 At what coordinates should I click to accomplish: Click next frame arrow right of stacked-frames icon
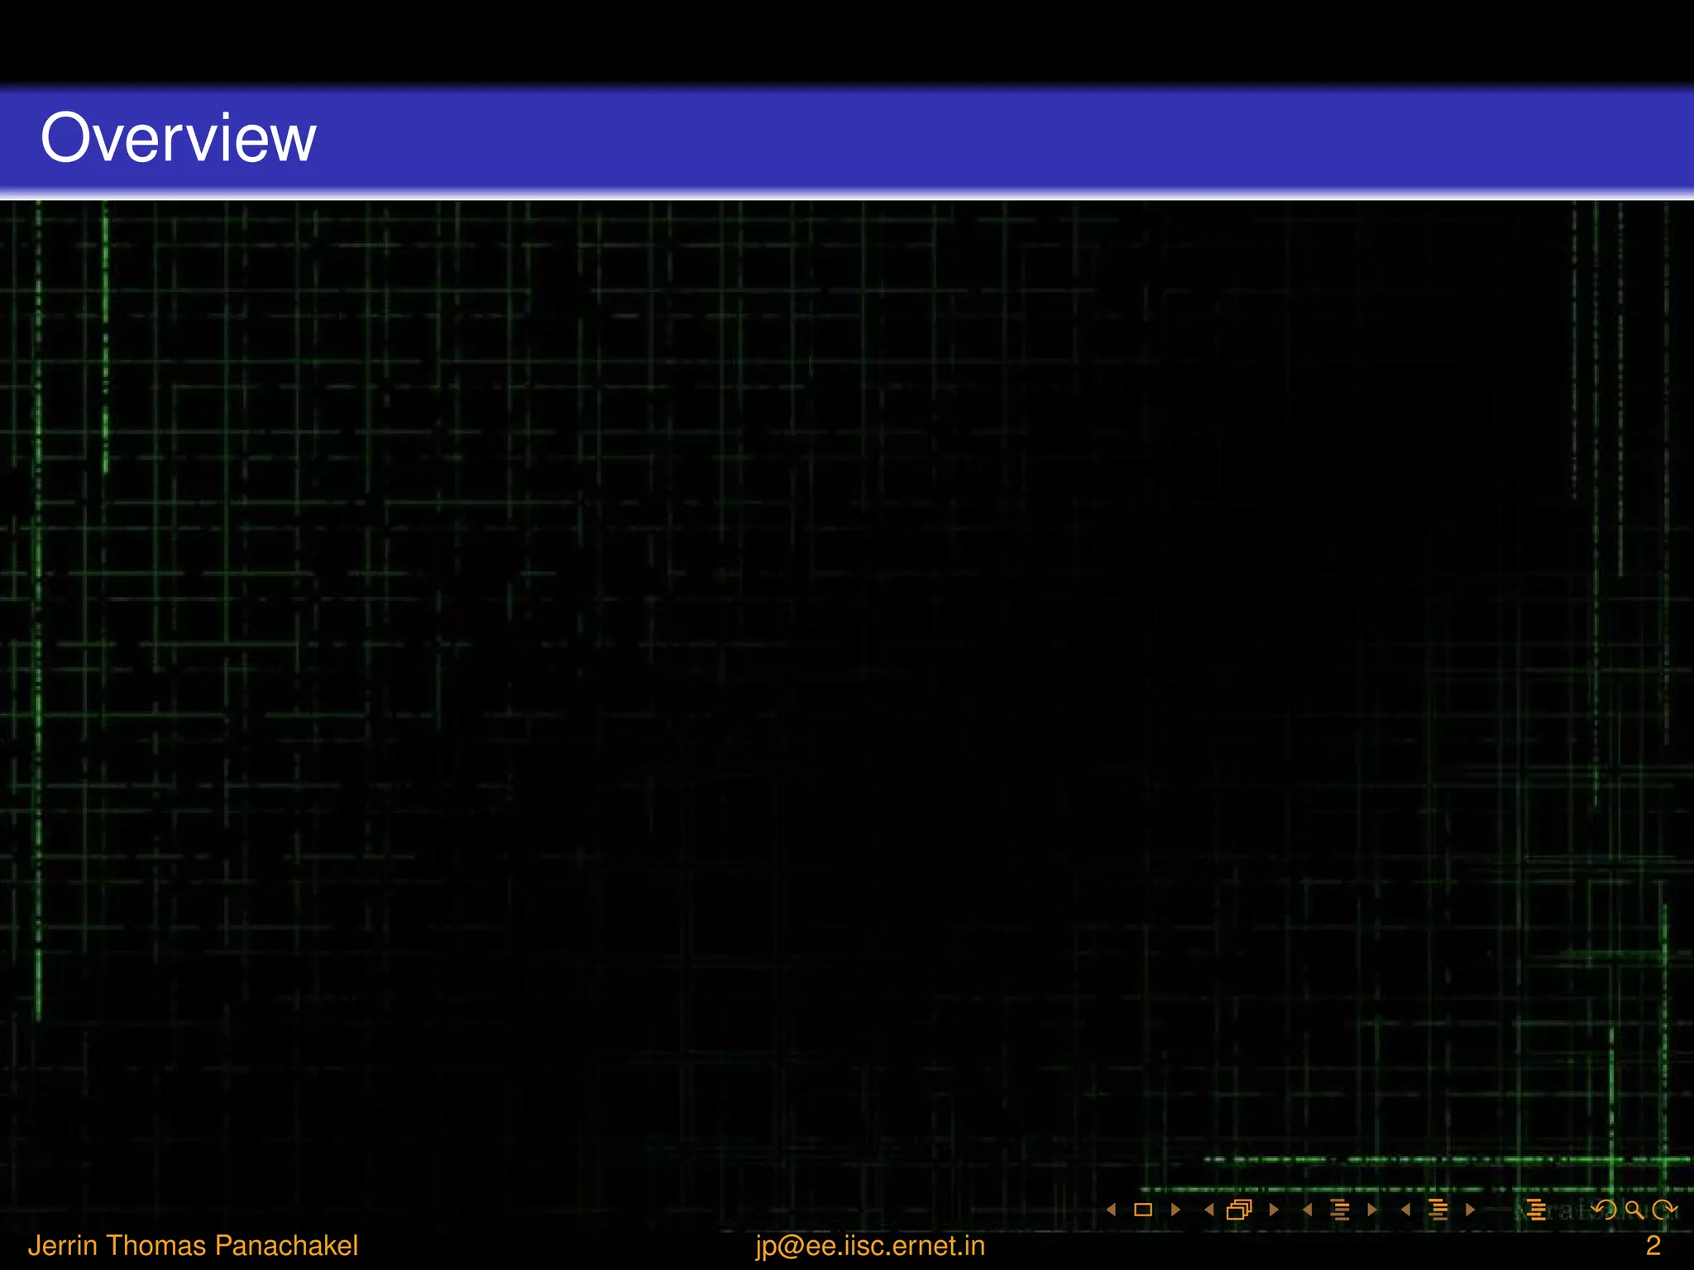(1274, 1210)
